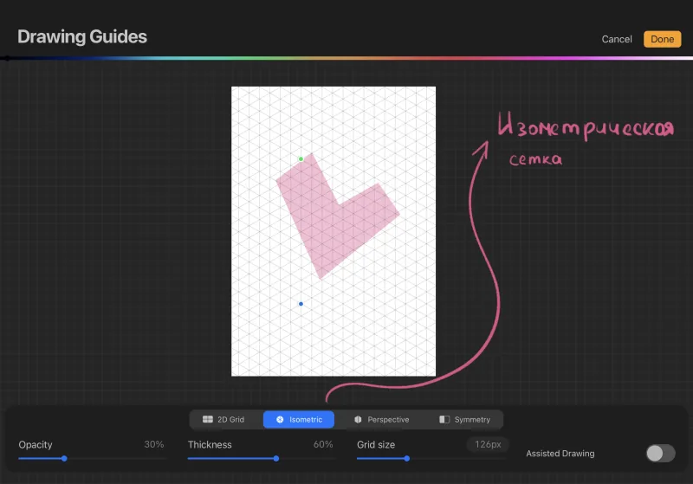Click the 60% thickness value
Viewport: 693px width, 484px height.
(x=323, y=444)
